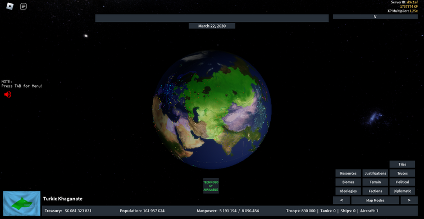Open the Map Modes panel button

pyautogui.click(x=375, y=200)
